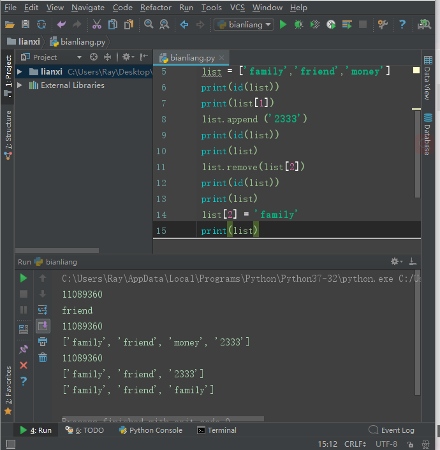
Task: Toggle read-only lock in status bar
Action: tap(411, 444)
